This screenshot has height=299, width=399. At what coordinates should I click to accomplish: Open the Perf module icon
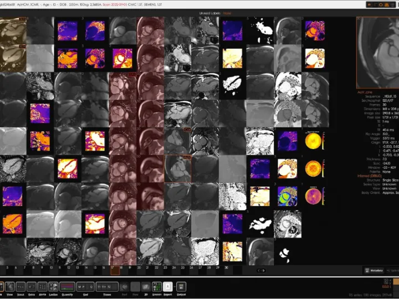pyautogui.click(x=125, y=287)
